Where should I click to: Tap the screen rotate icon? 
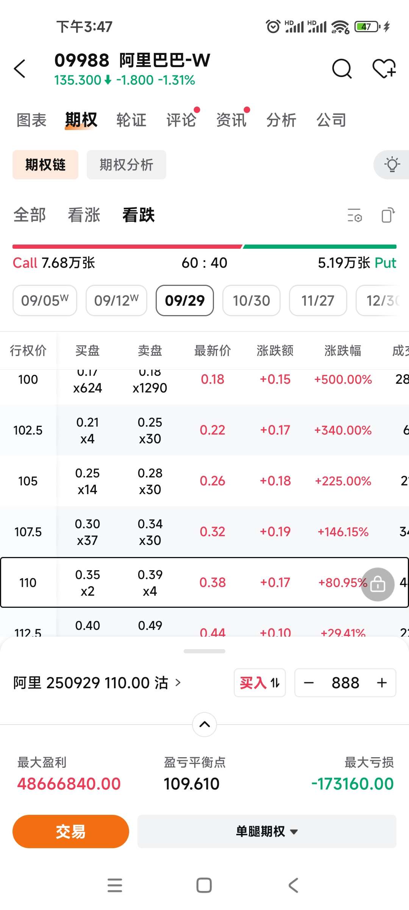point(388,215)
